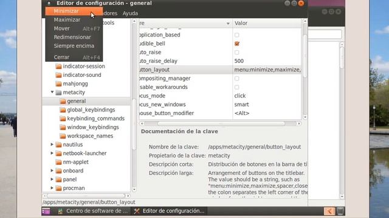Click the window_keybindings folder icon
This screenshot has height=218, width=389.
coord(63,127)
